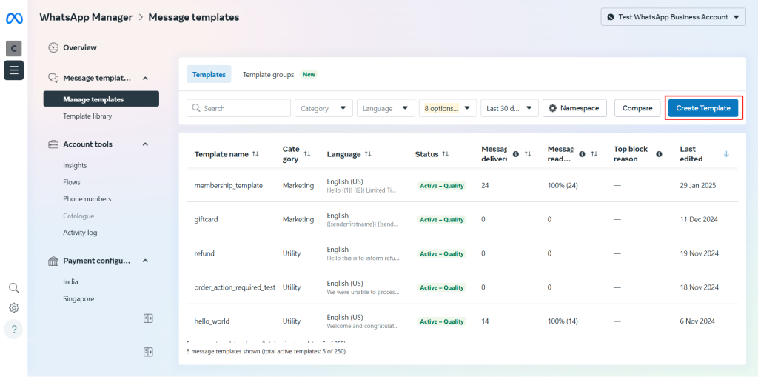Open Phone numbers in the sidebar
This screenshot has height=377, width=758.
[87, 199]
